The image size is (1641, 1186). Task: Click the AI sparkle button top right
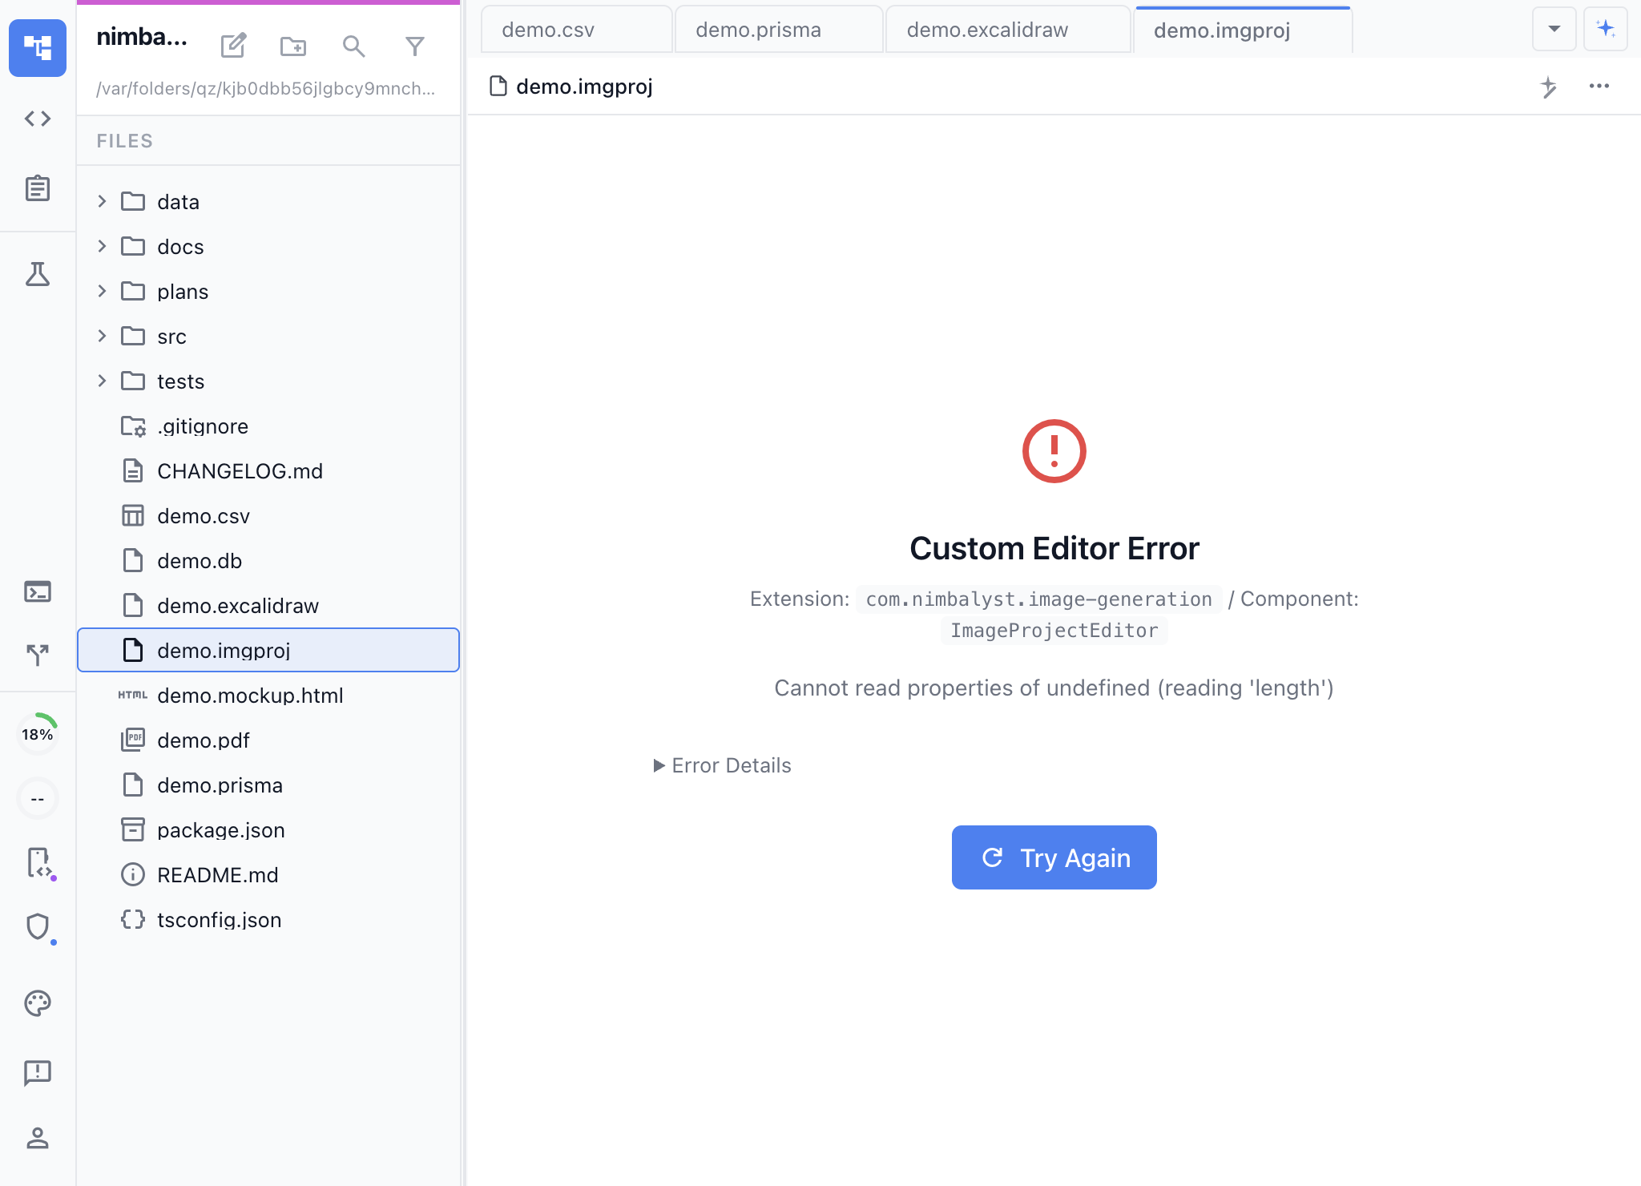(1605, 29)
